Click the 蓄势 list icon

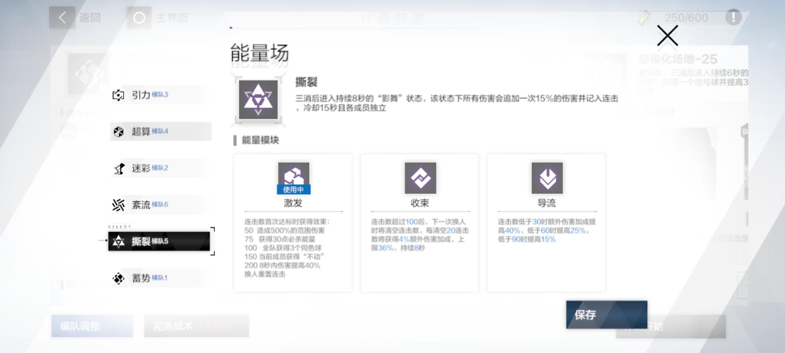coord(118,278)
